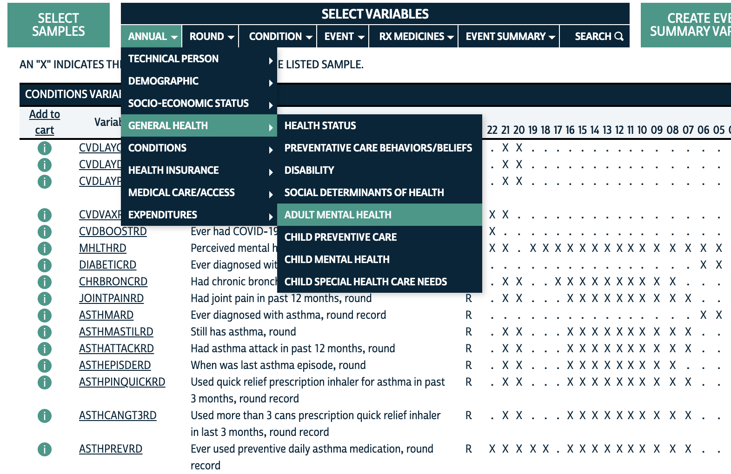The image size is (731, 474).
Task: Open the CONDITION dropdown tab
Action: [278, 36]
